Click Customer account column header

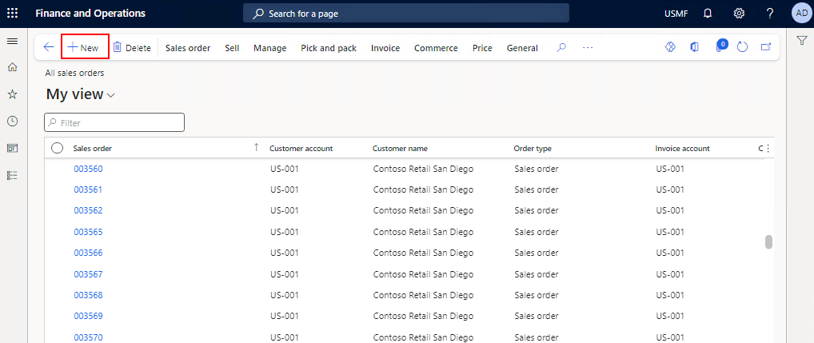pos(301,149)
